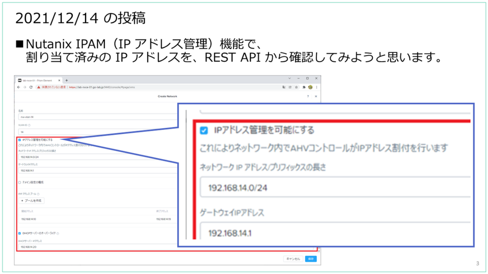Click the キャンセル button
Image resolution: width=488 pixels, height=274 pixels.
point(293,259)
